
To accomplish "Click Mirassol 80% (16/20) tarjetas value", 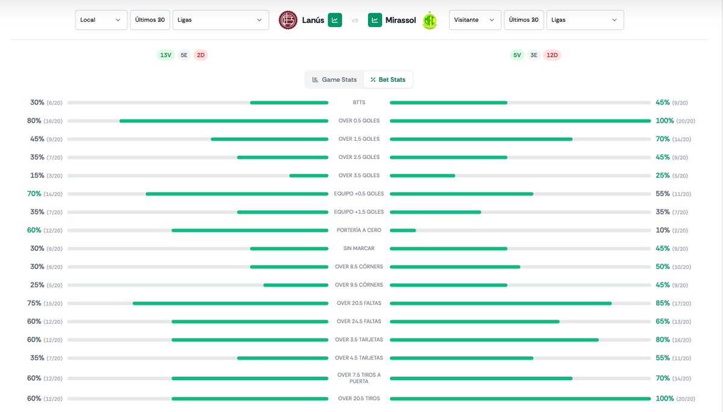I will coord(674,340).
